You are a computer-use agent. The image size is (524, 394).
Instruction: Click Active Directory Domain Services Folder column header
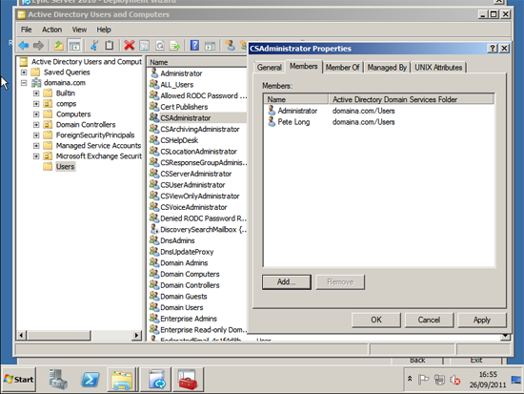tap(412, 99)
